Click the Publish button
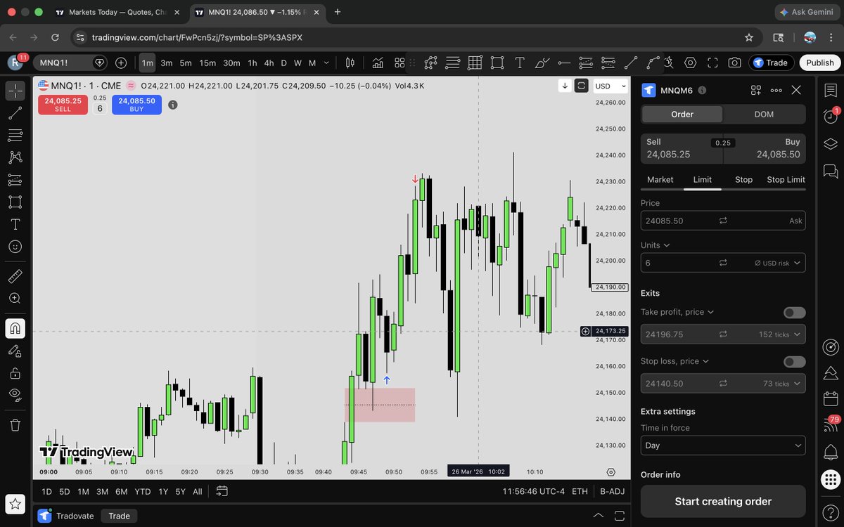Image resolution: width=844 pixels, height=527 pixels. [820, 63]
